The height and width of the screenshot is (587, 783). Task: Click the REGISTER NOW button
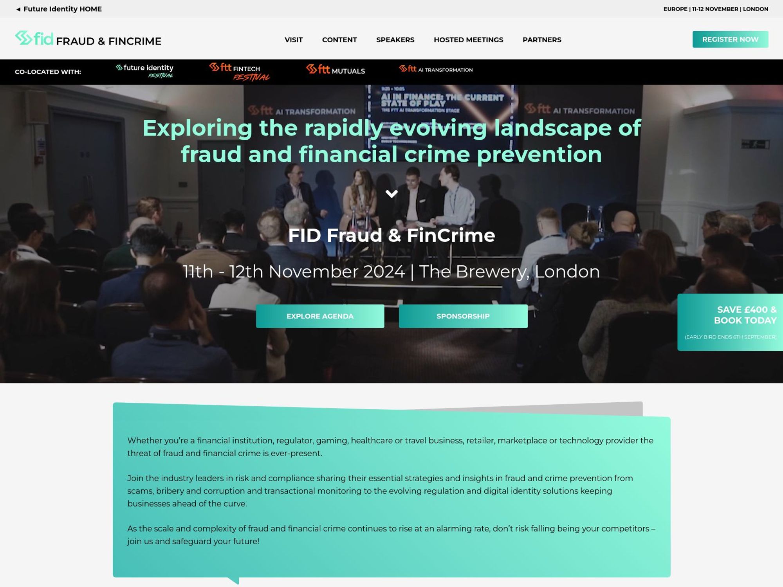(730, 39)
